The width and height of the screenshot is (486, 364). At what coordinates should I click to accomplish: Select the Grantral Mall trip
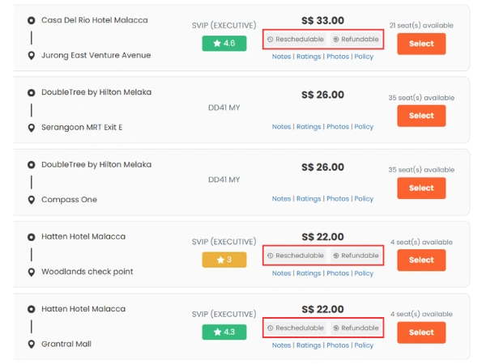click(421, 332)
